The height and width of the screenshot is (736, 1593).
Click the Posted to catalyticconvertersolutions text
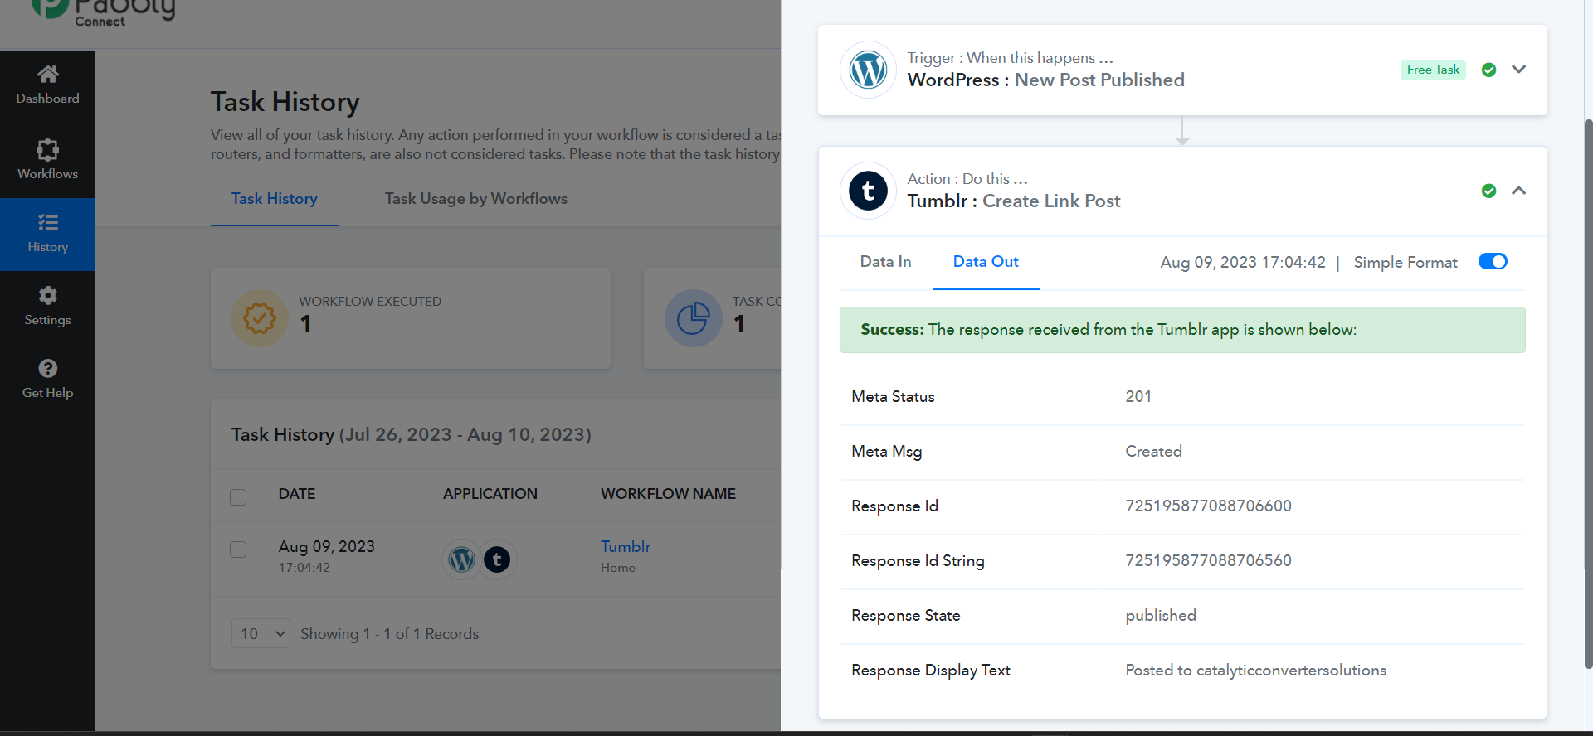pyautogui.click(x=1255, y=670)
